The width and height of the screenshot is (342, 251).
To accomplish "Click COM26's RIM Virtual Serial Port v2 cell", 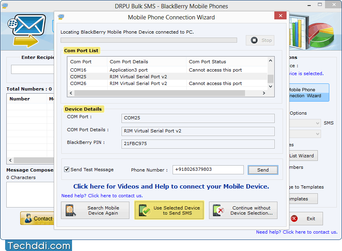I will [x=138, y=83].
